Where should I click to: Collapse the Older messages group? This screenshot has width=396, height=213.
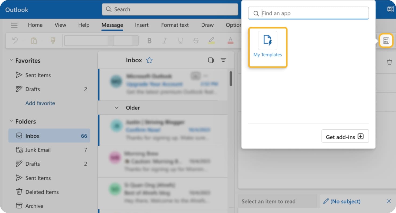(116, 108)
